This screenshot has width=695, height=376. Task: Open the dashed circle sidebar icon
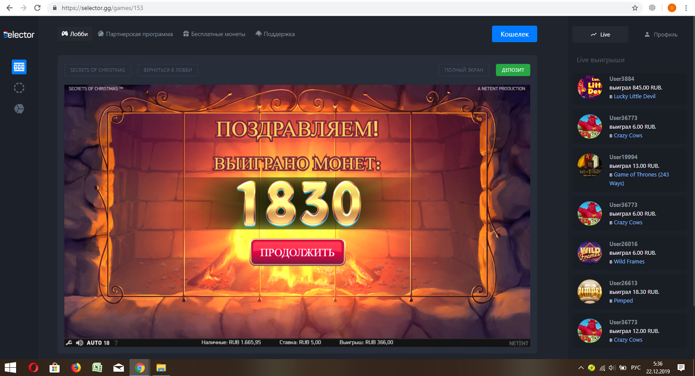pyautogui.click(x=19, y=88)
